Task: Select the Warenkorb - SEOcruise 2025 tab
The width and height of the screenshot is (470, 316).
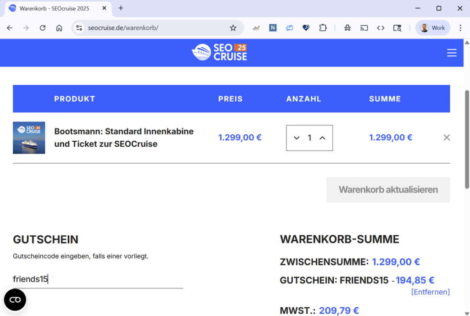Action: 58,8
